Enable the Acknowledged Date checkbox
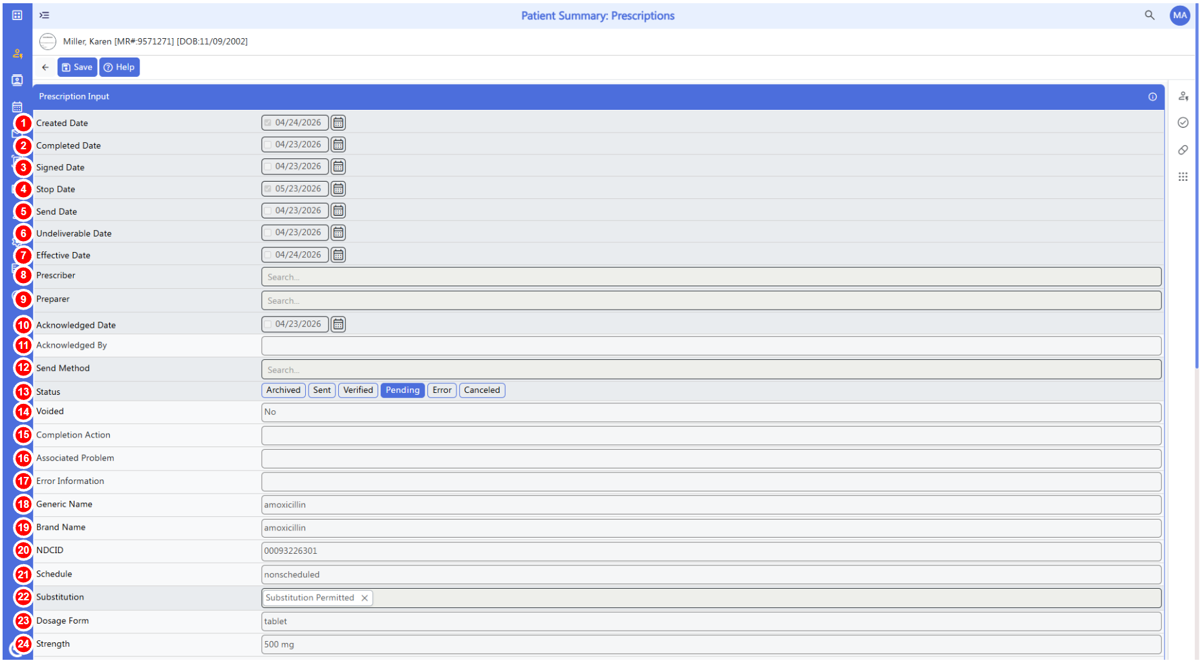Screen dimensions: 1202x663 pos(268,324)
